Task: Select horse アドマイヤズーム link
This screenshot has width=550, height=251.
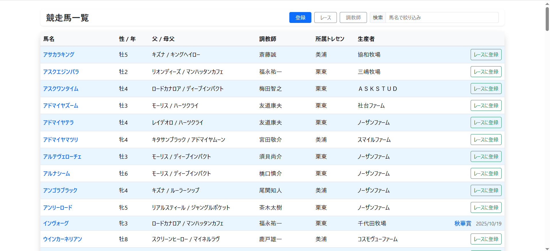Action: pyautogui.click(x=61, y=105)
